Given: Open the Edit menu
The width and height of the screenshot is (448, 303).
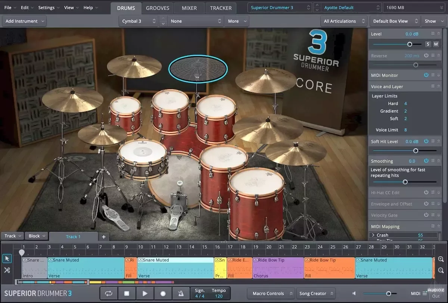Looking at the screenshot, I should tap(27, 7).
